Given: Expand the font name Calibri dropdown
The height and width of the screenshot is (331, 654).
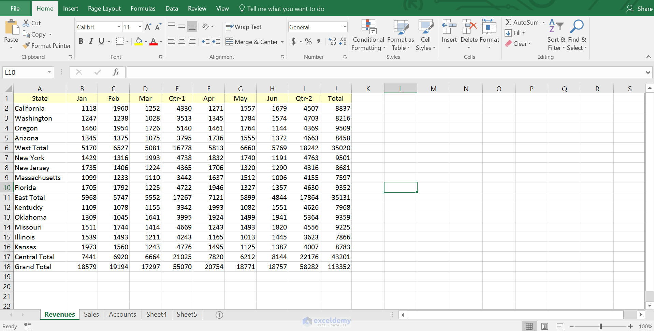Looking at the screenshot, I should click(119, 27).
